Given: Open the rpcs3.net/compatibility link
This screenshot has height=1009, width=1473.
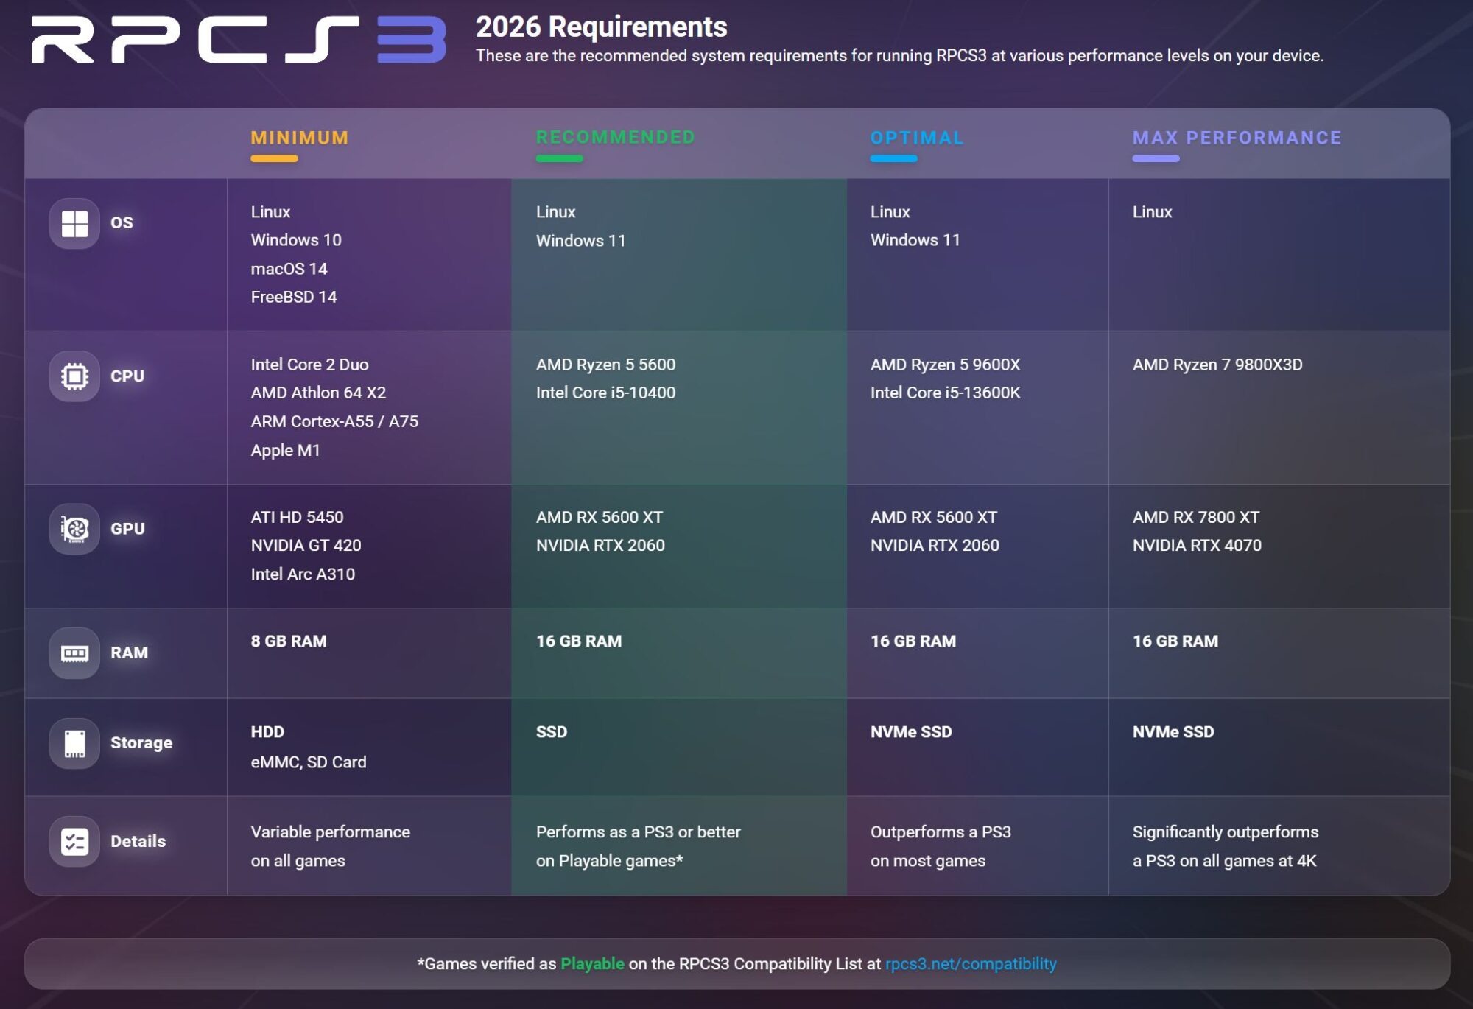Looking at the screenshot, I should tap(970, 964).
